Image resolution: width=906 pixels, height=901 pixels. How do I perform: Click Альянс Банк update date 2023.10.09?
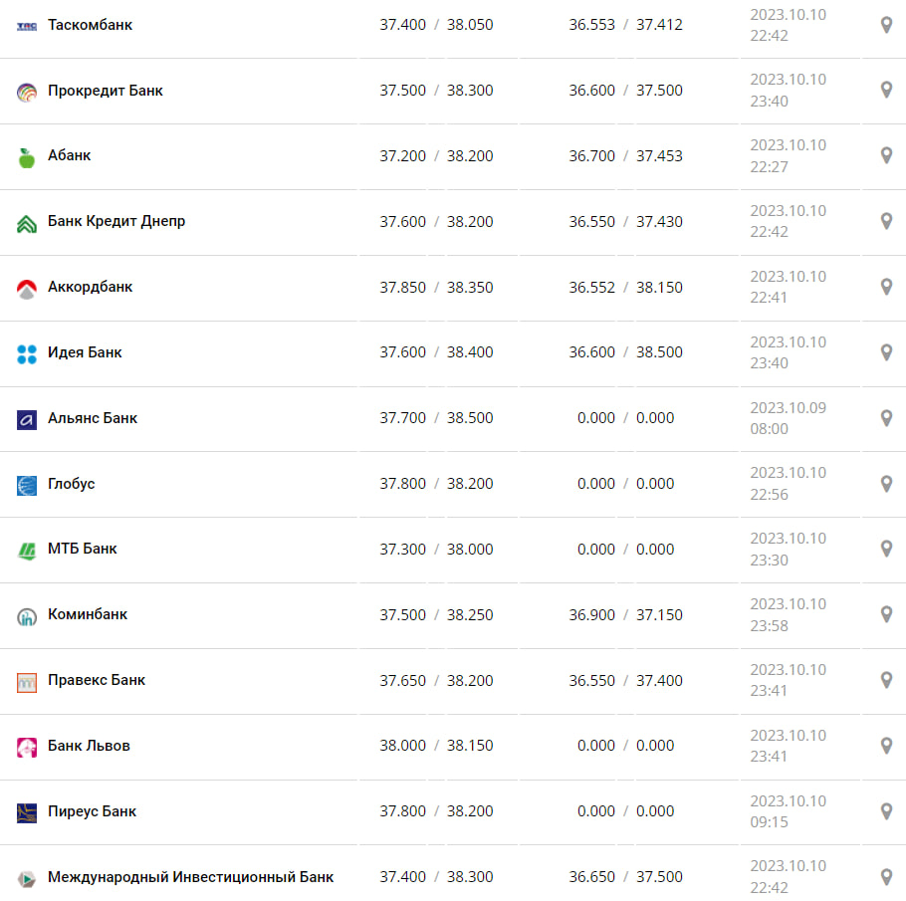[x=788, y=408]
